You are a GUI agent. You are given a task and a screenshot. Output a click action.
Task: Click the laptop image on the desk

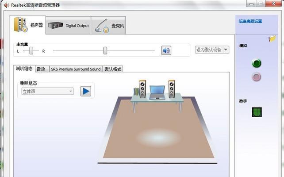click(157, 92)
